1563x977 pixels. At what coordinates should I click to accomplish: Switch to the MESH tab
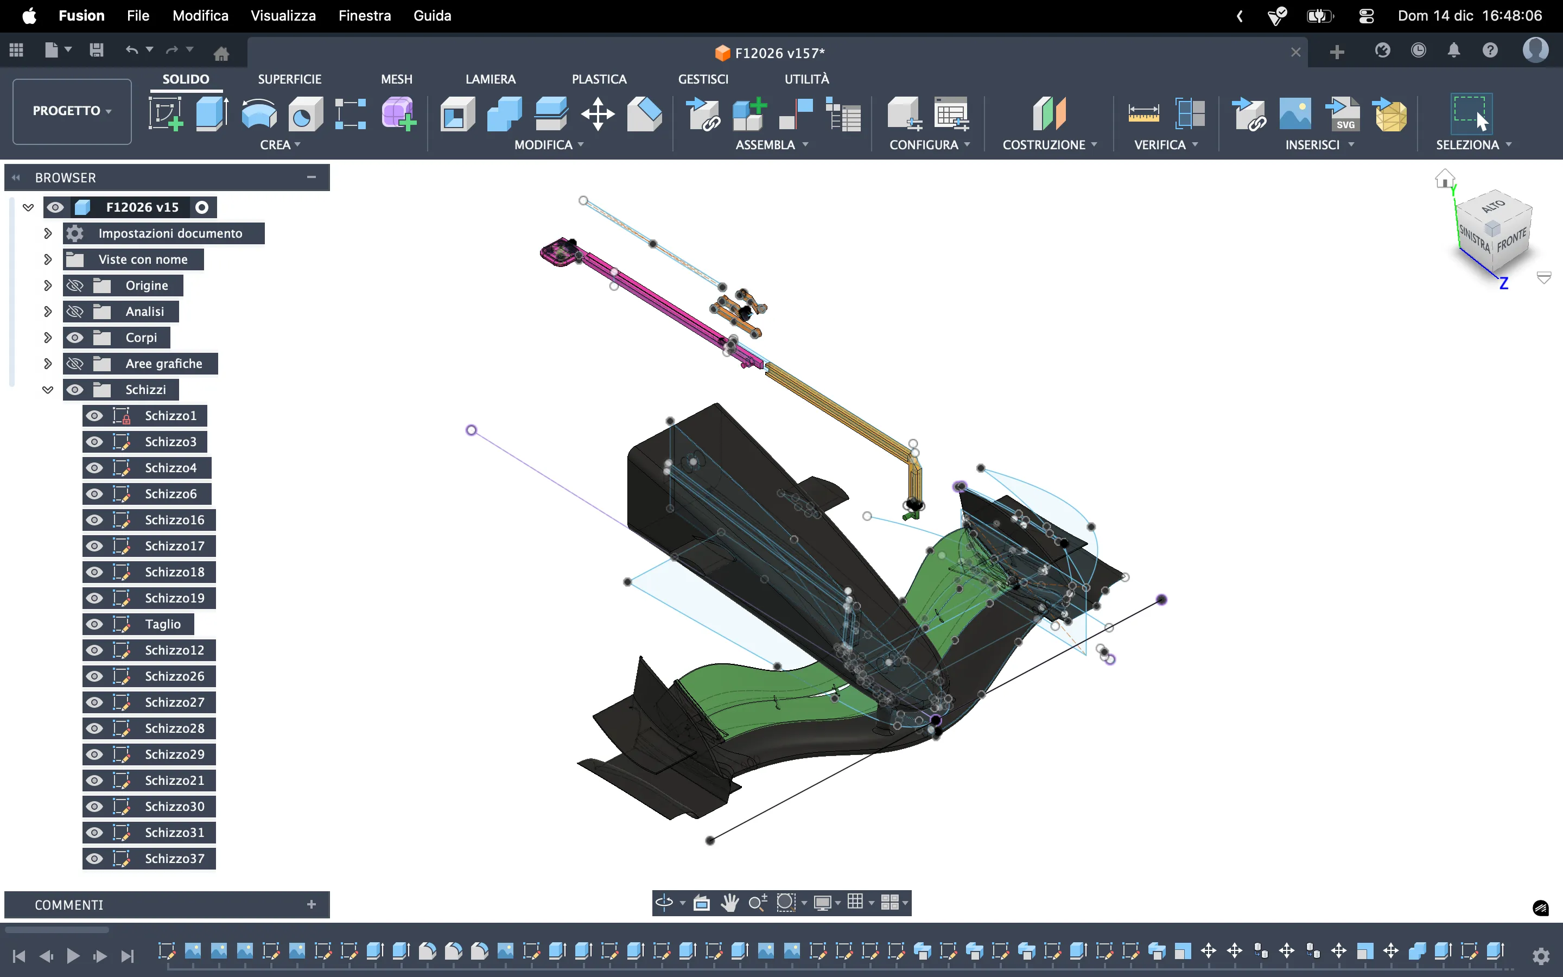[396, 79]
